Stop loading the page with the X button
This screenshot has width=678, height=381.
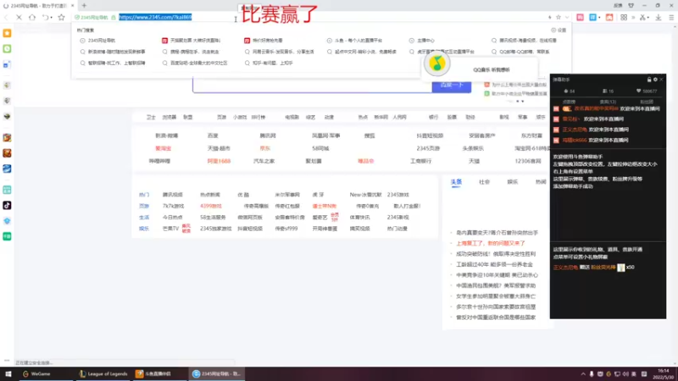[19, 18]
